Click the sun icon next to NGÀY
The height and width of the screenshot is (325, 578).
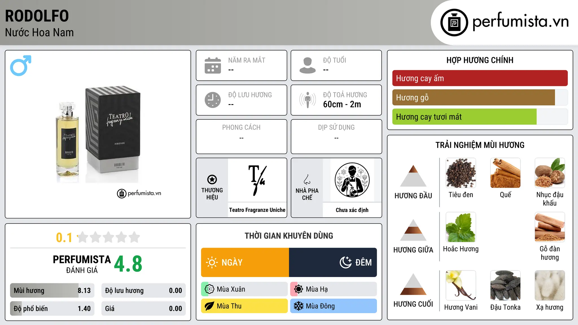pos(212,262)
